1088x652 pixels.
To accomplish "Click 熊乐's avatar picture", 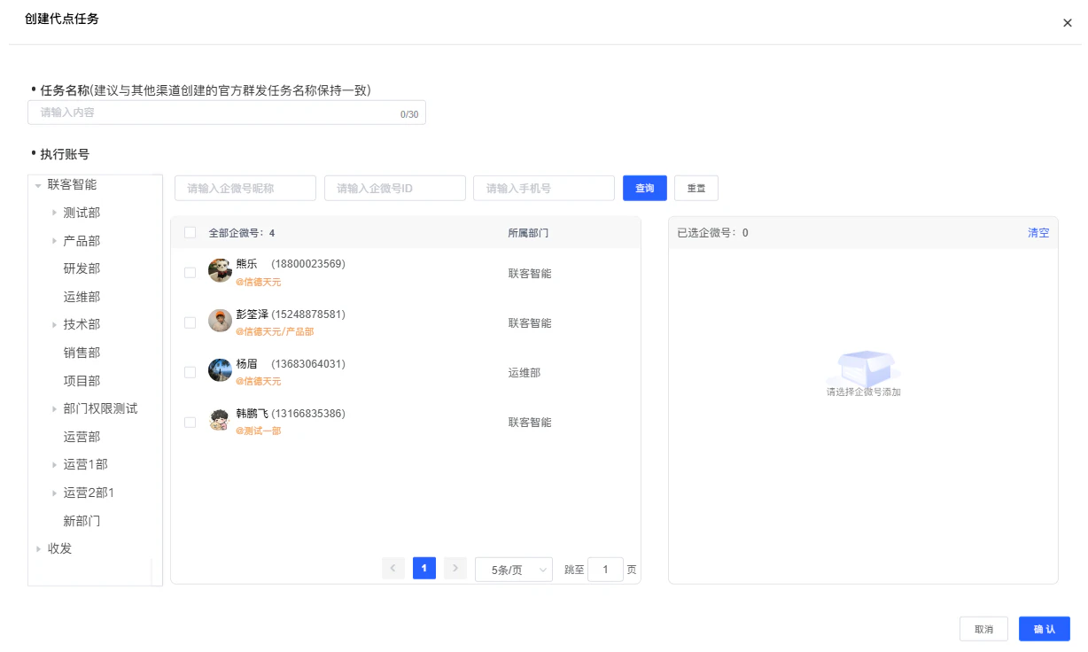I will (220, 271).
